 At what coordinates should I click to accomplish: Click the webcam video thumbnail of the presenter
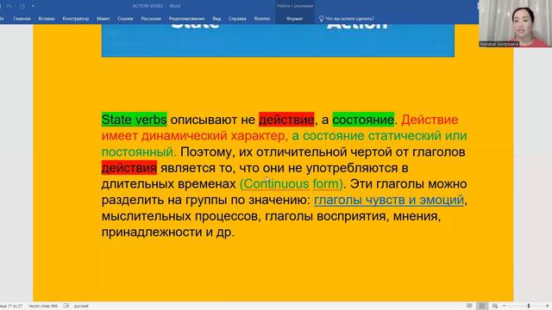pyautogui.click(x=515, y=23)
